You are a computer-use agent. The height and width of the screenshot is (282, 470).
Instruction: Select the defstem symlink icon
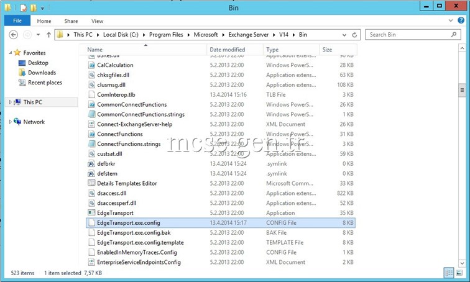(x=91, y=174)
